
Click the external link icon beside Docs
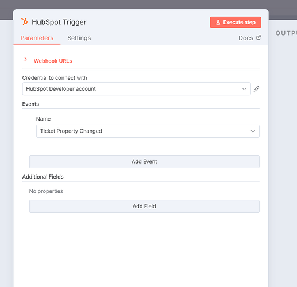[259, 37]
